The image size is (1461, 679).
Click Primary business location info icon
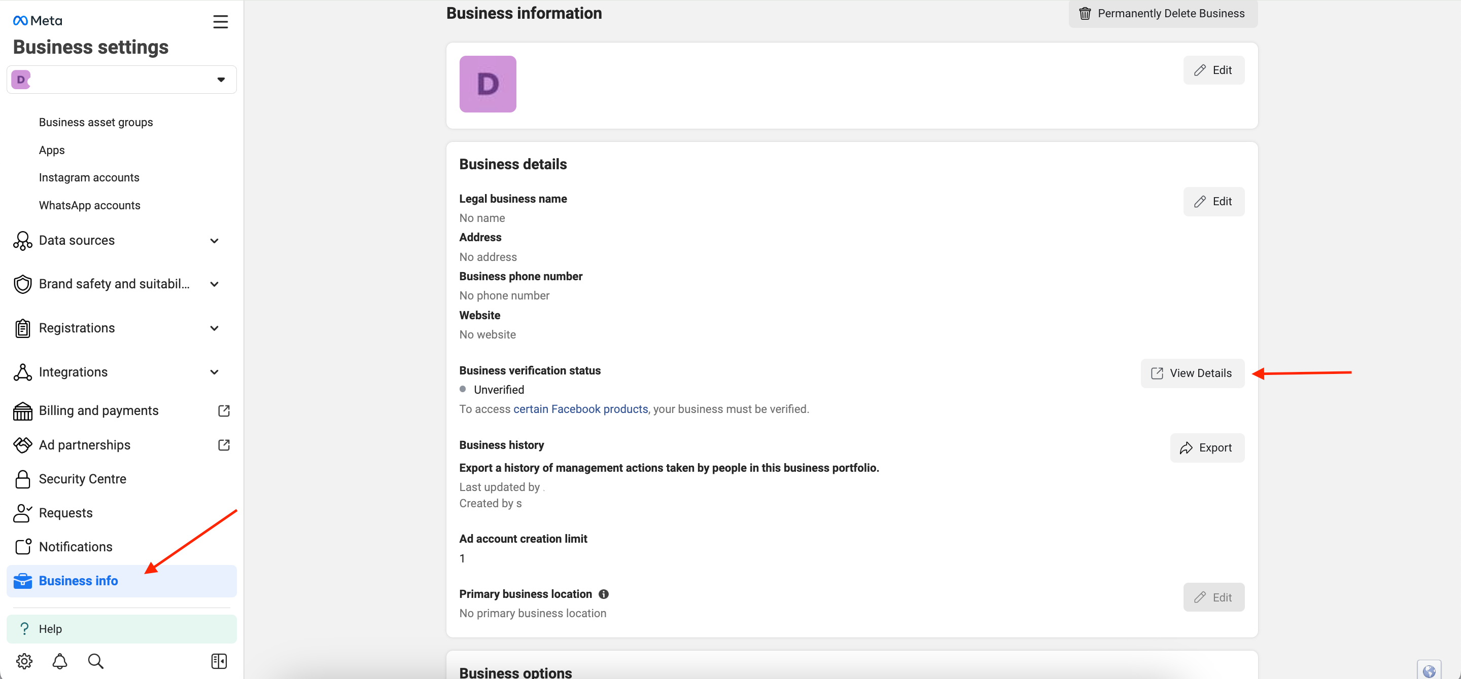click(604, 594)
